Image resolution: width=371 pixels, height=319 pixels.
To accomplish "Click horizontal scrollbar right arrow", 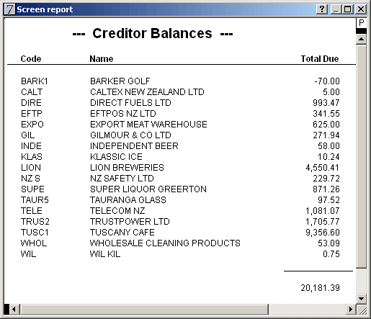I will [351, 309].
